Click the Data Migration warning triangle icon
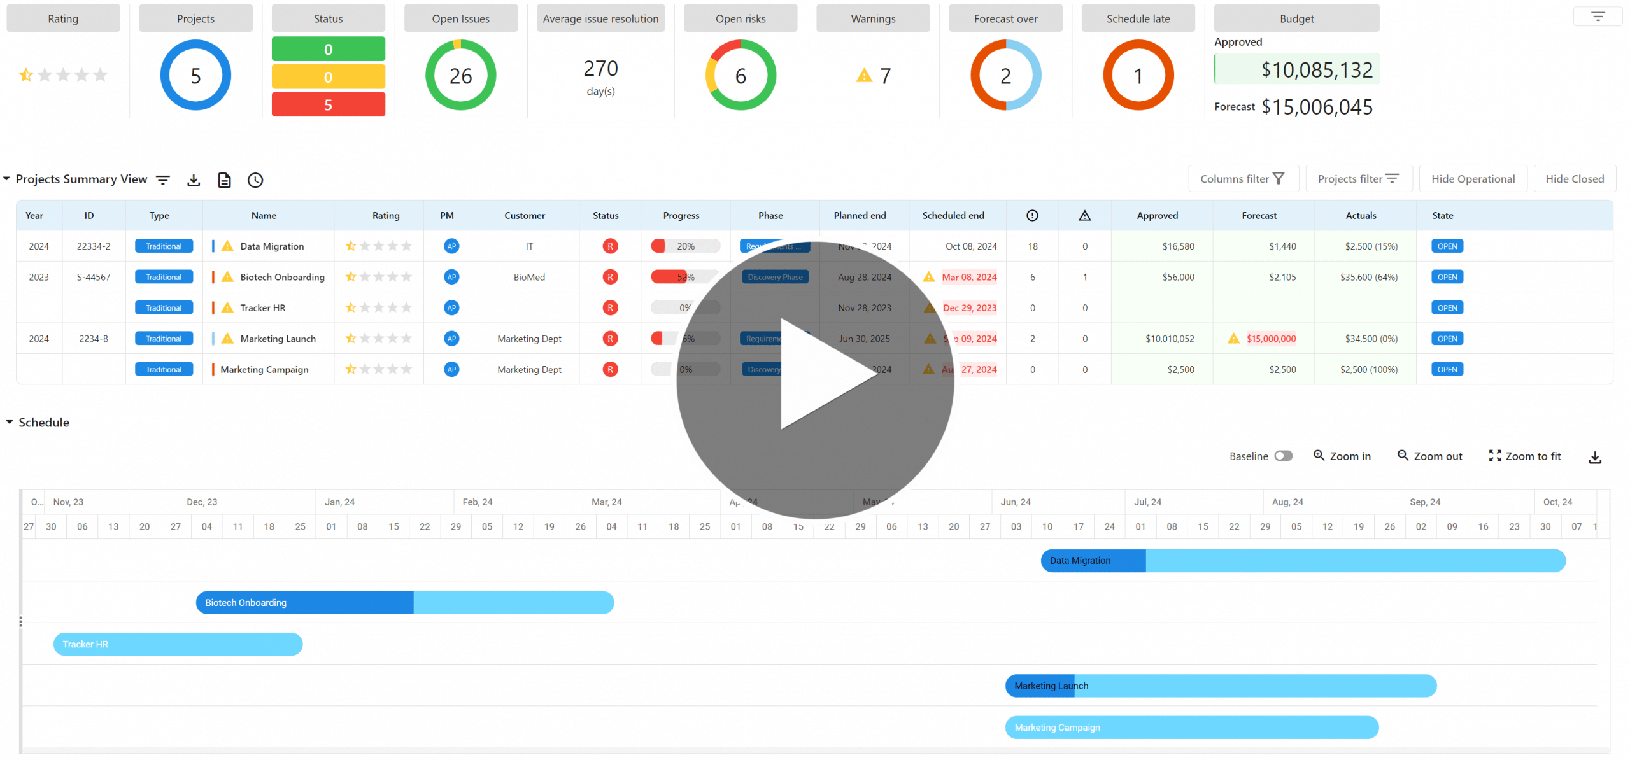This screenshot has width=1630, height=760. (227, 246)
